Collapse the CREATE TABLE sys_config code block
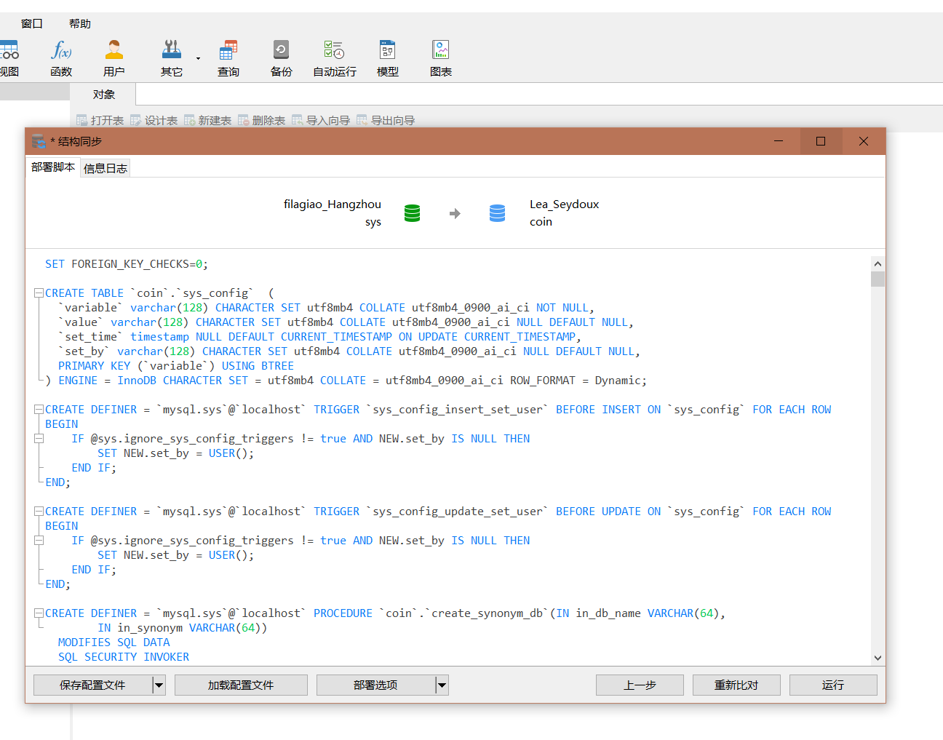Viewport: 943px width, 740px height. [39, 293]
